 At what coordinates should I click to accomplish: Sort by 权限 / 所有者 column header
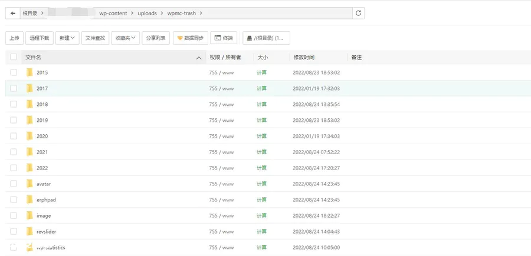[x=225, y=58]
